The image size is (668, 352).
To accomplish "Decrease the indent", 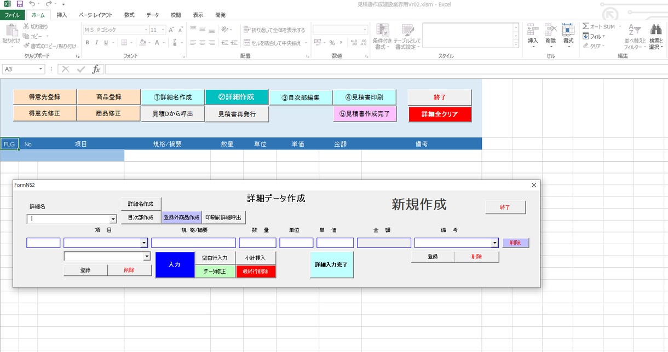I will point(224,42).
